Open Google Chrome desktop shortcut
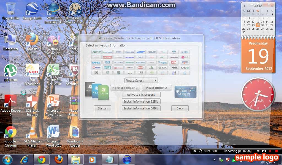The image size is (282, 165). coord(11,136)
